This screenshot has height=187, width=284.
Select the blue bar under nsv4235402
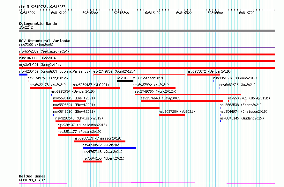point(23,75)
